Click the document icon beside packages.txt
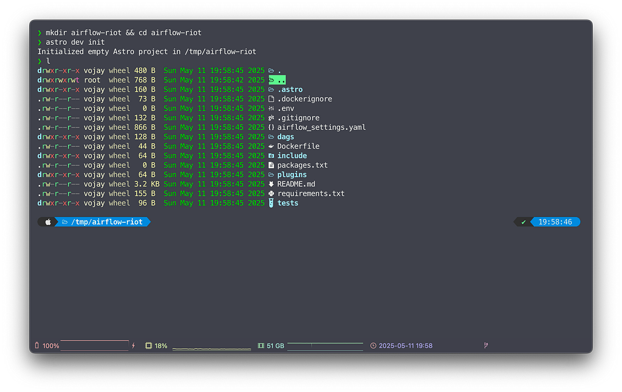Viewport: 622px width, 392px height. click(272, 165)
